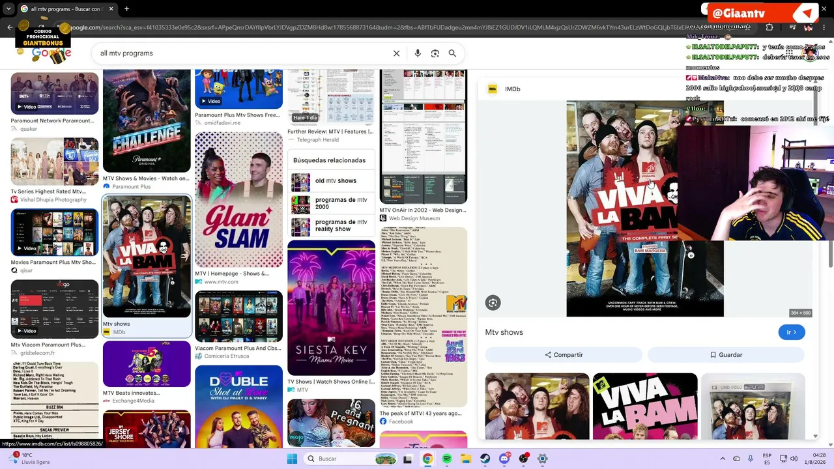Image resolution: width=834 pixels, height=469 pixels.
Task: Click the 'MTV Shows & Movies - Watch on...' caption
Action: tap(147, 178)
